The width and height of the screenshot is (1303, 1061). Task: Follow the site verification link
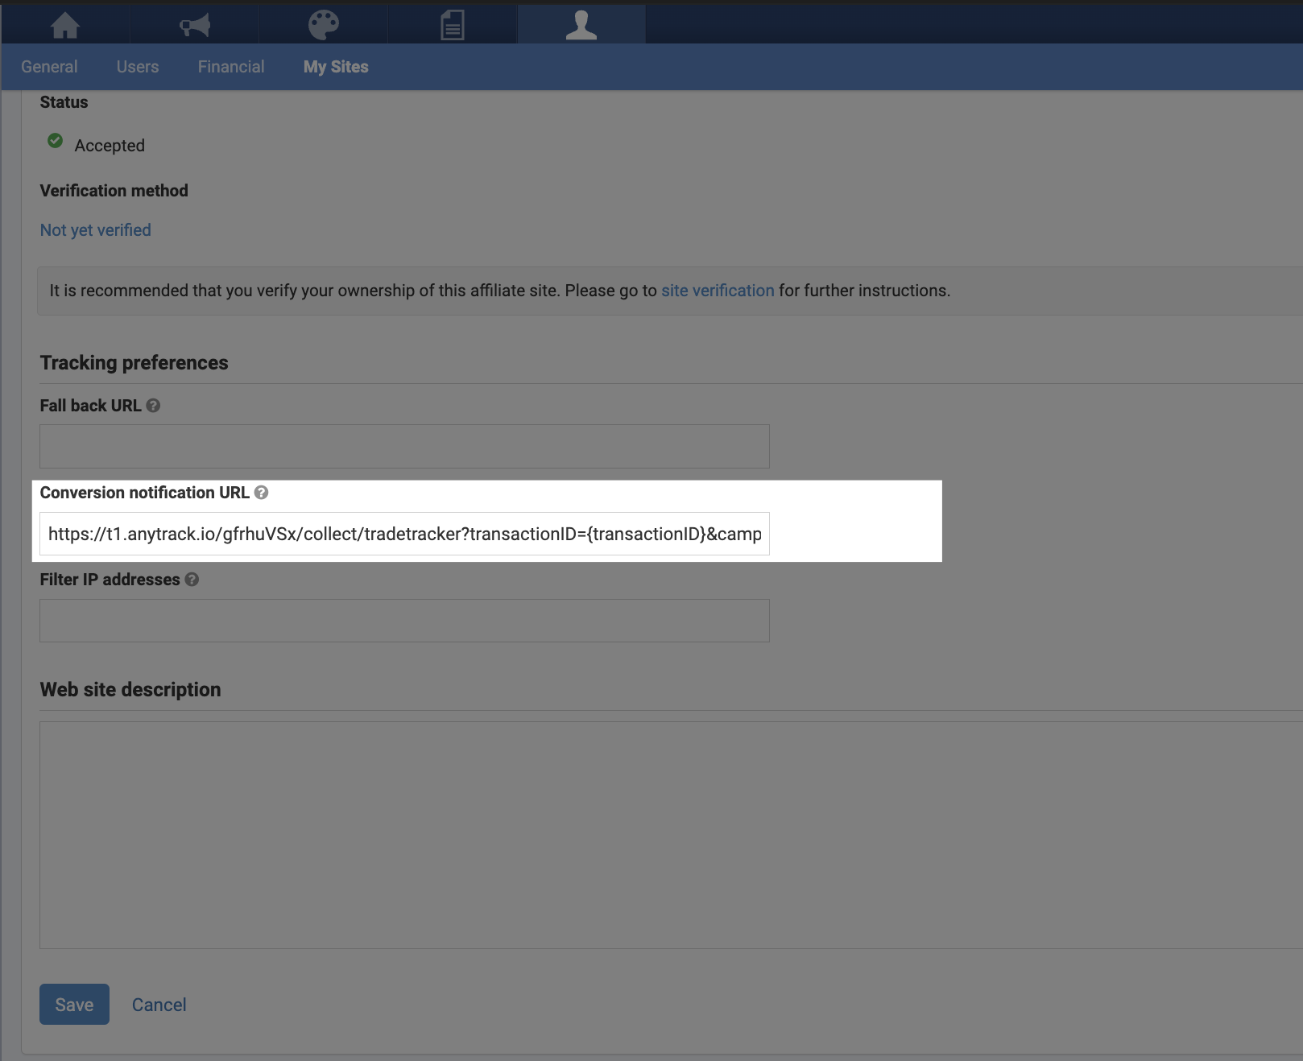pyautogui.click(x=718, y=291)
